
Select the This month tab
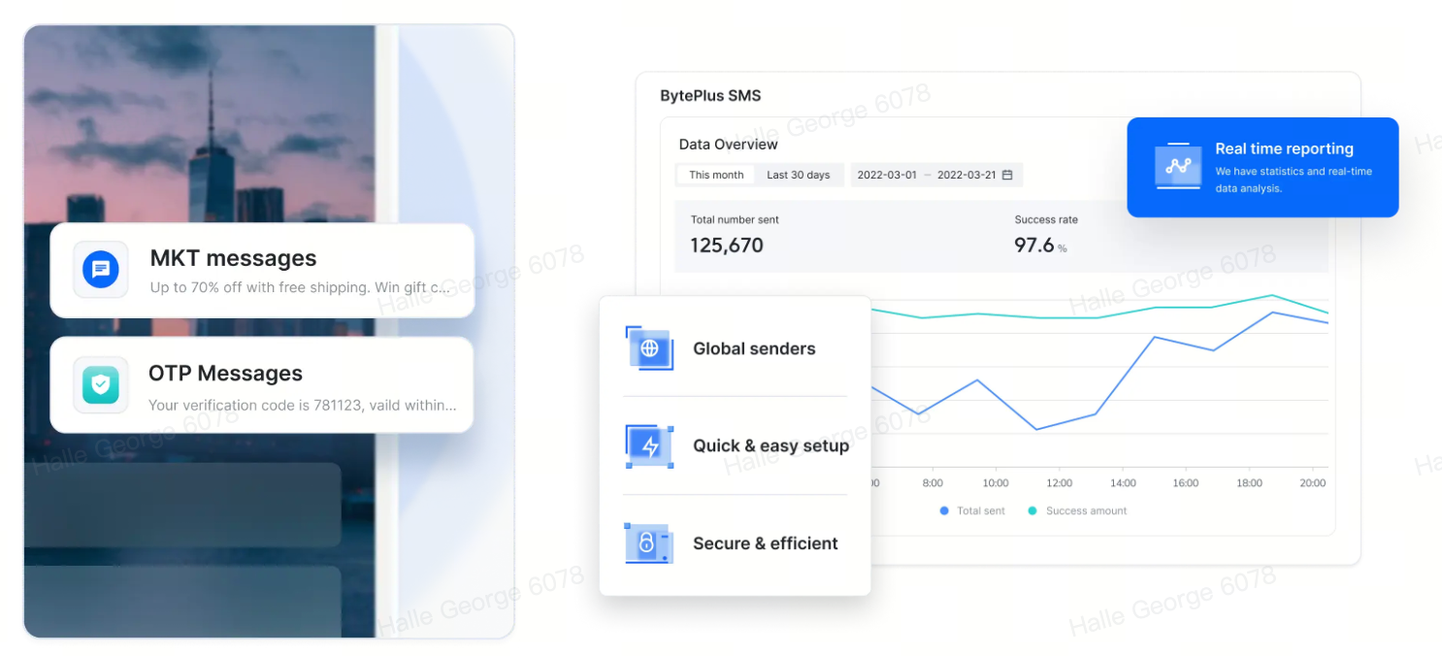[x=716, y=176]
